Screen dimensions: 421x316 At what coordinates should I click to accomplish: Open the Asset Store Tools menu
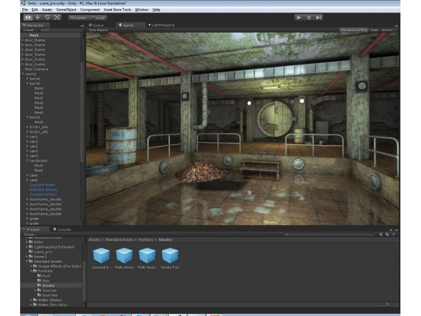pyautogui.click(x=117, y=10)
